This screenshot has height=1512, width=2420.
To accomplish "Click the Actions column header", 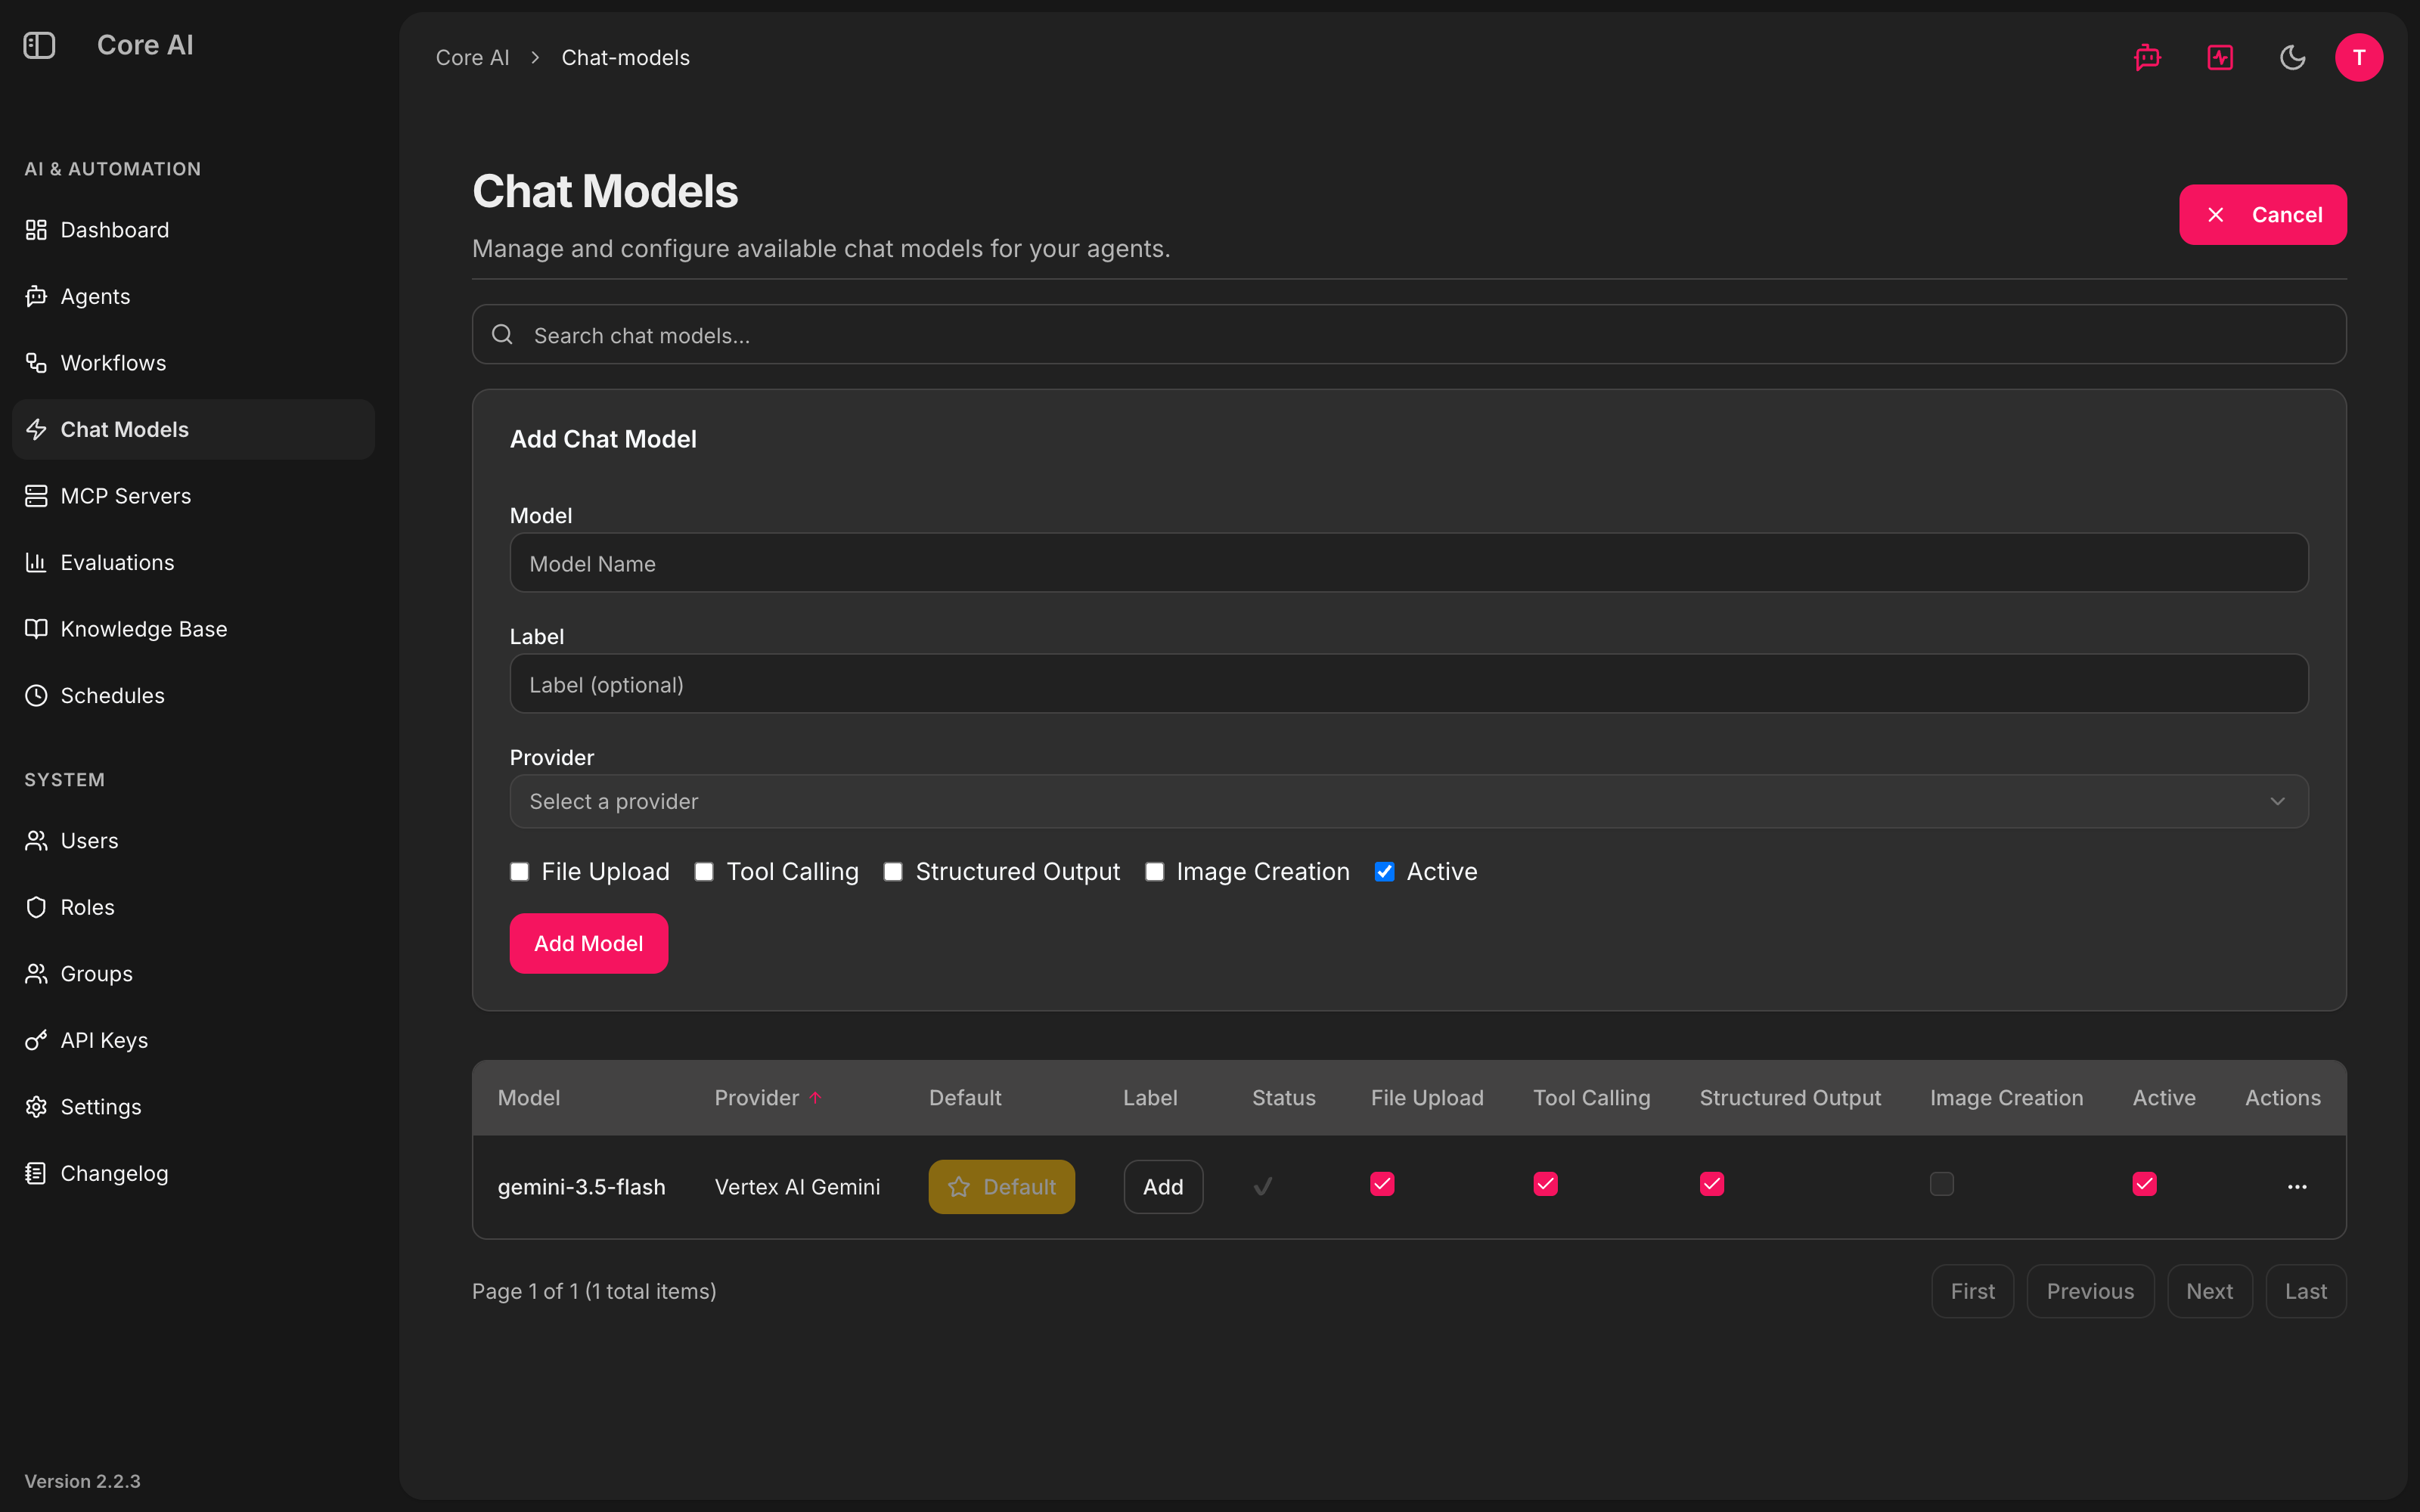I will click(2282, 1097).
